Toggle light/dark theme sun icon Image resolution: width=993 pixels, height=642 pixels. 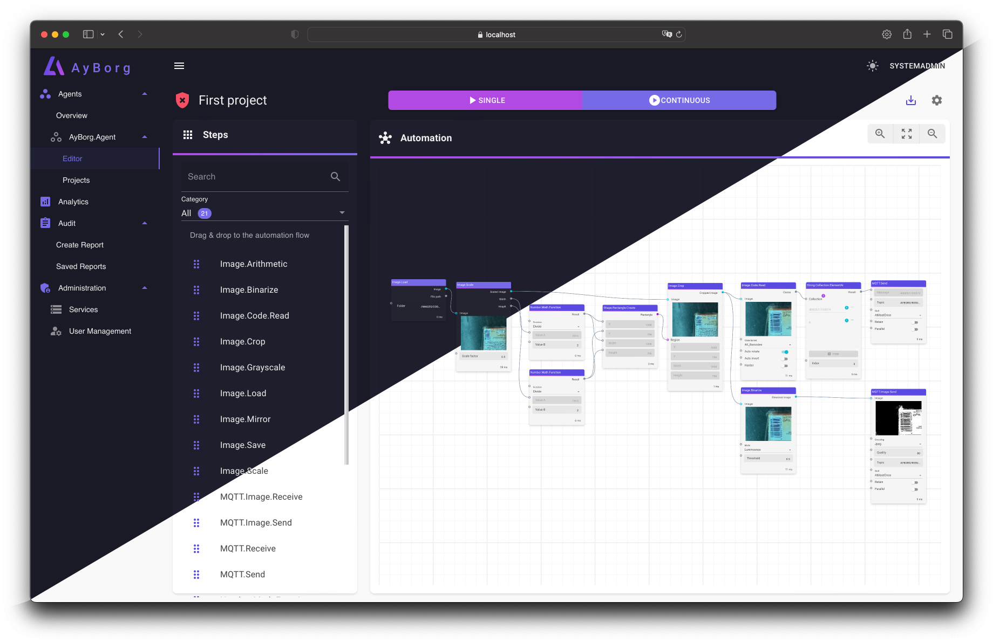pos(872,66)
